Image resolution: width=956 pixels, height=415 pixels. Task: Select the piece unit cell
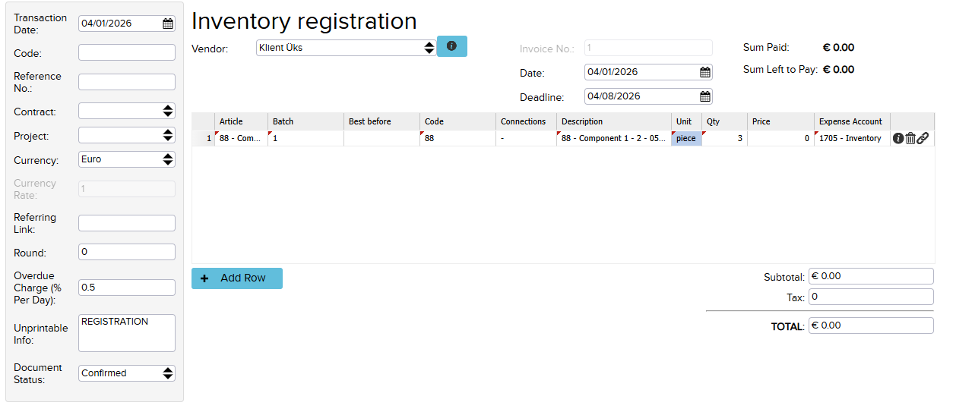(685, 138)
